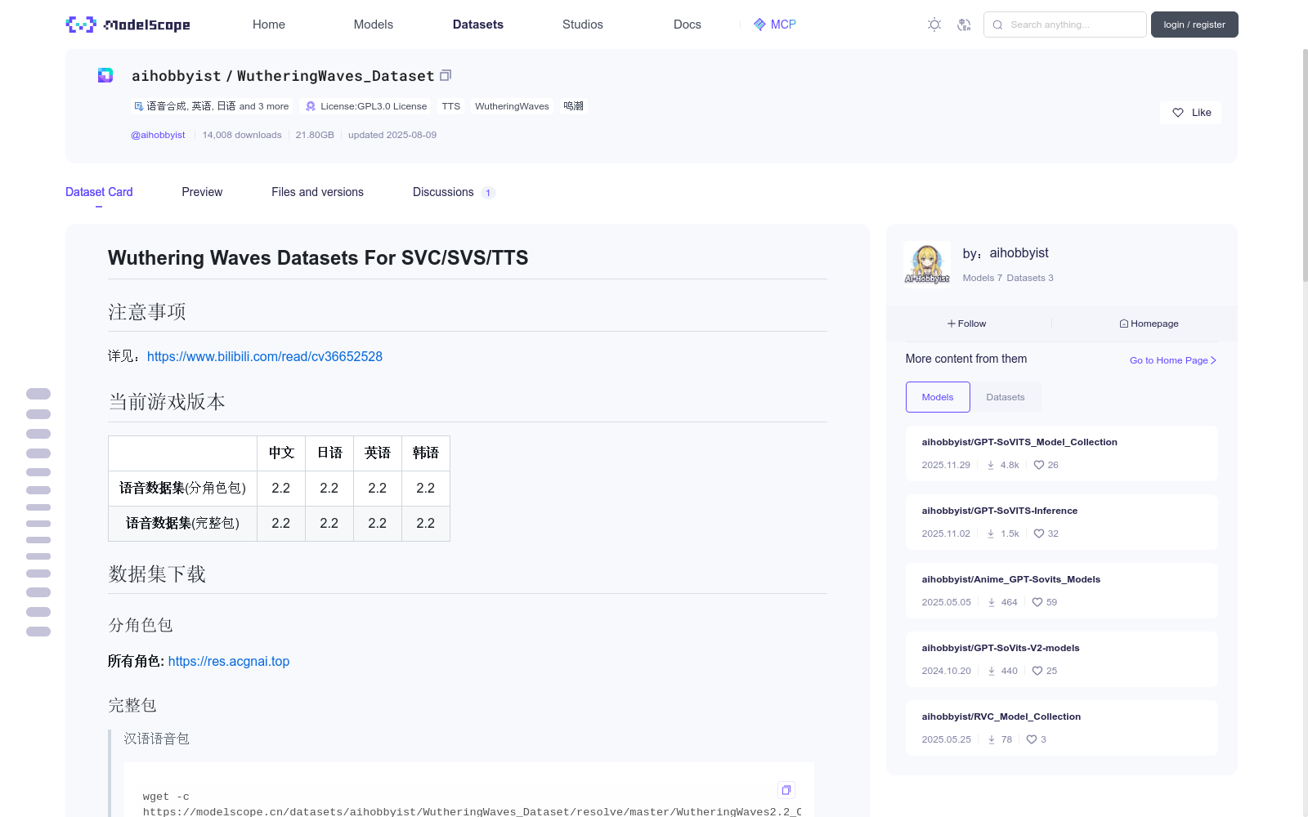Click the dataset avatar icon beside the title
Screen dimensions: 1308x817
point(105,75)
